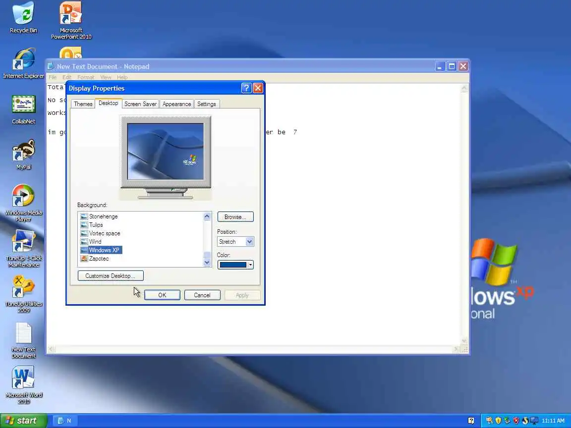The height and width of the screenshot is (428, 571).
Task: Click the help question mark in the Display Properties title bar
Action: pyautogui.click(x=246, y=88)
